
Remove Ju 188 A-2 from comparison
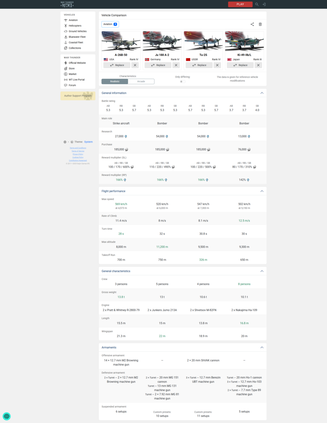(176, 65)
